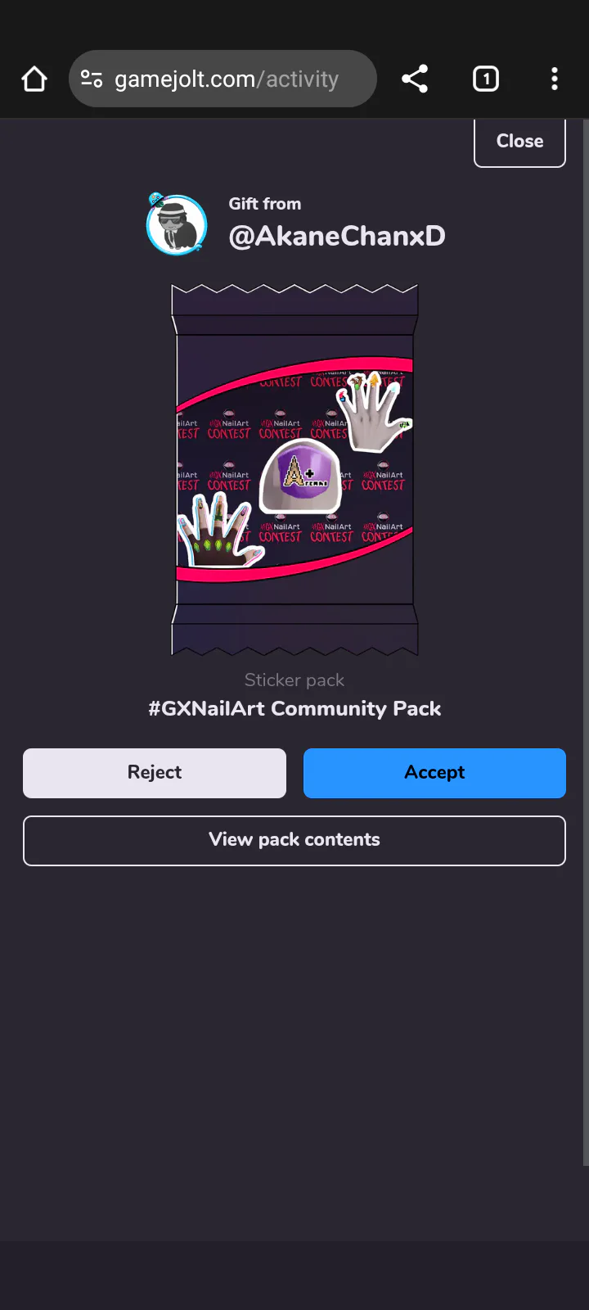Tap the share icon

(415, 79)
